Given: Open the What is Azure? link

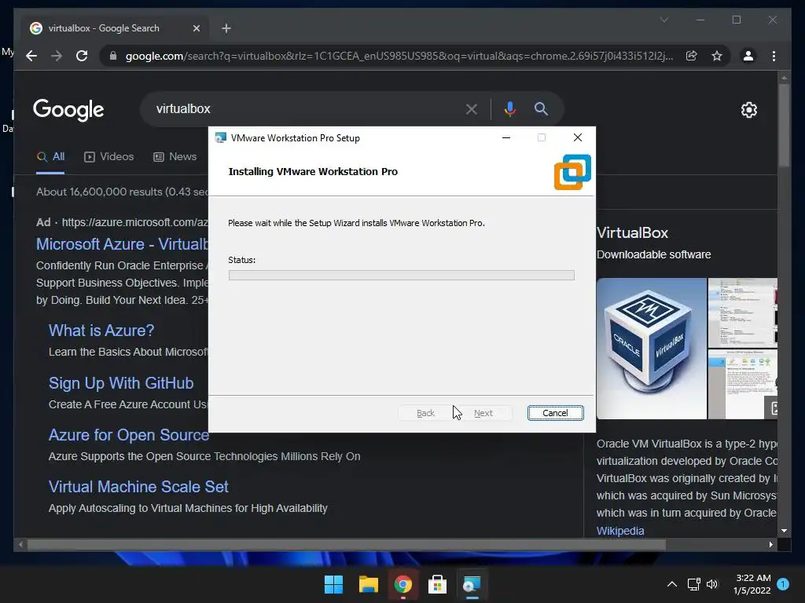Looking at the screenshot, I should point(101,331).
